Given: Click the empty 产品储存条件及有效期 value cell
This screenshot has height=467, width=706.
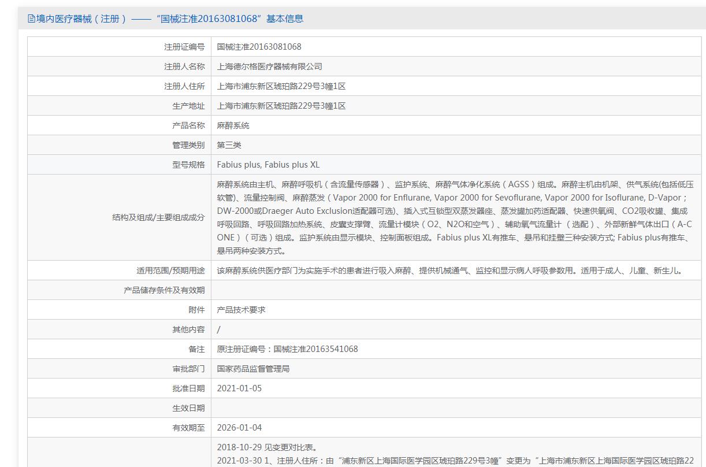Looking at the screenshot, I should pyautogui.click(x=456, y=290).
